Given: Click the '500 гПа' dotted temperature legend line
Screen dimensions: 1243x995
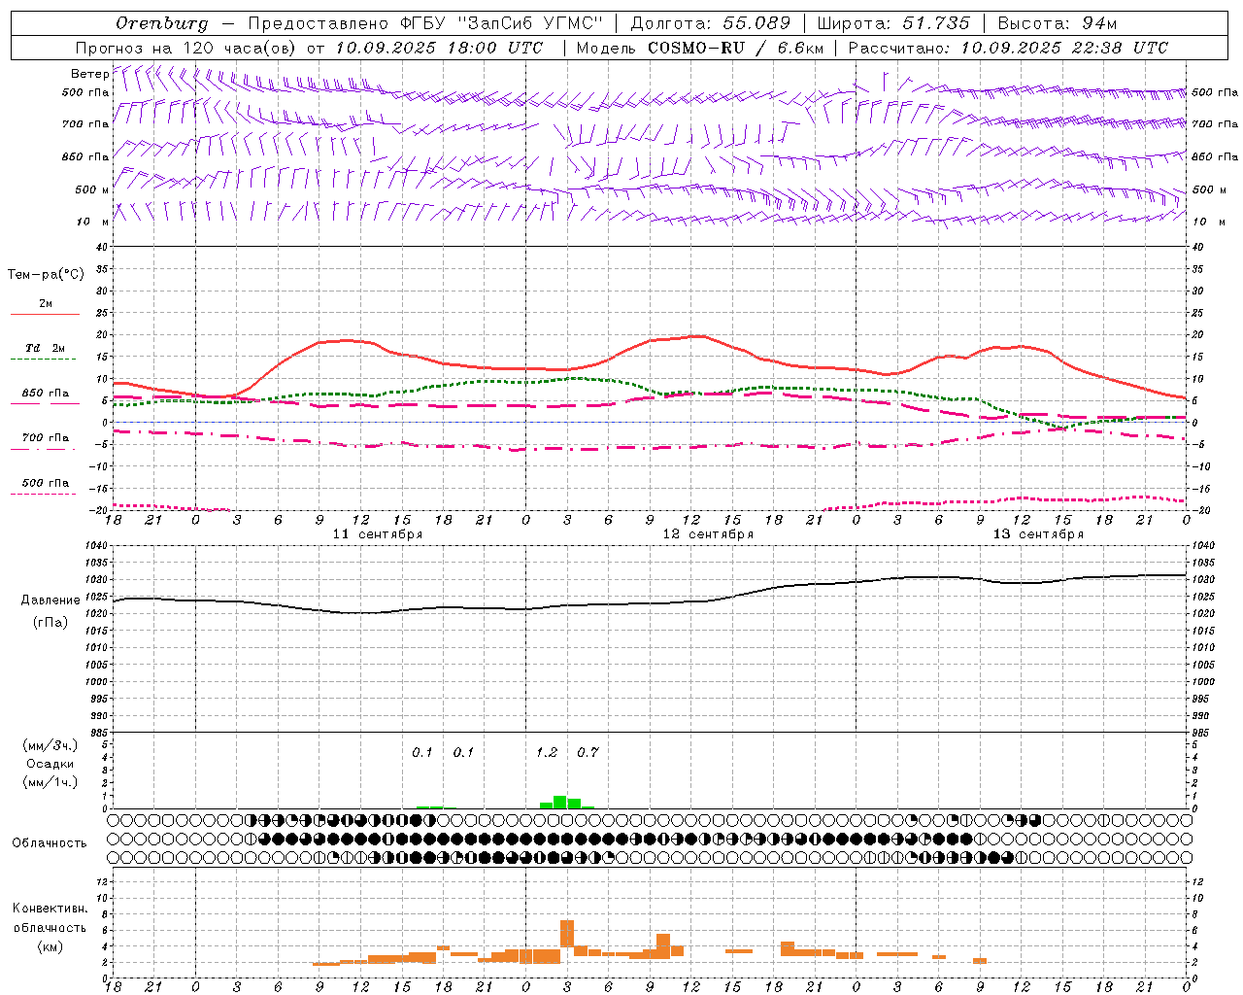Looking at the screenshot, I should (45, 494).
